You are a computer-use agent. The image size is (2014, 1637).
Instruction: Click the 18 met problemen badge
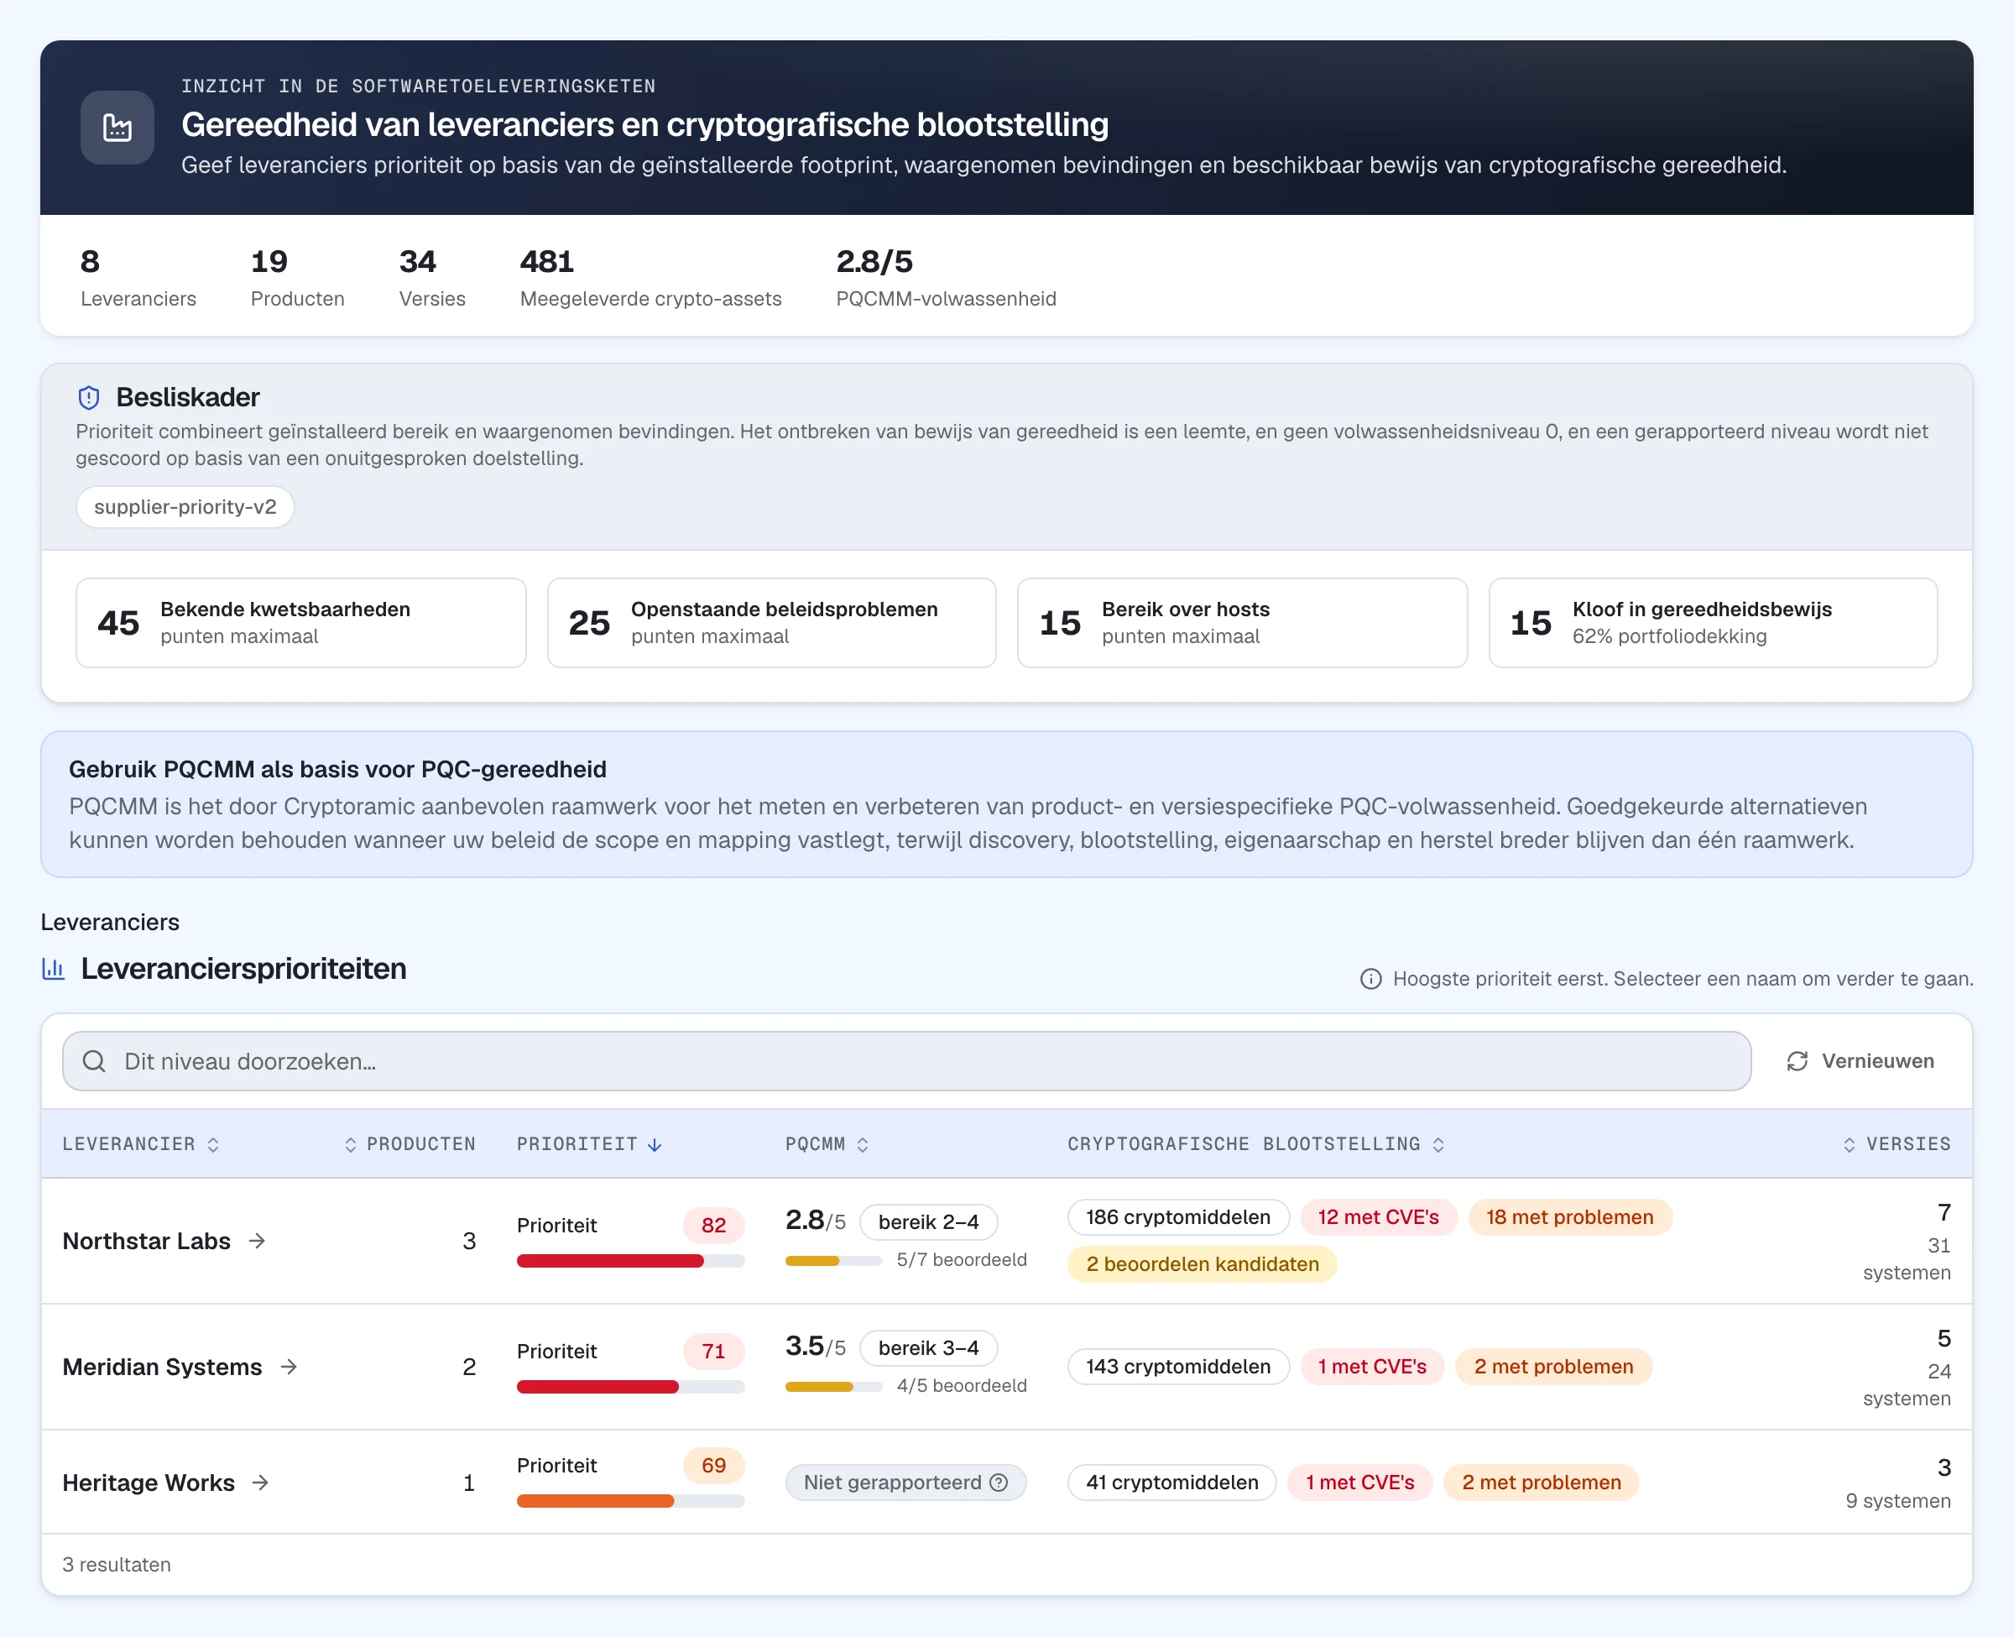pos(1569,1216)
